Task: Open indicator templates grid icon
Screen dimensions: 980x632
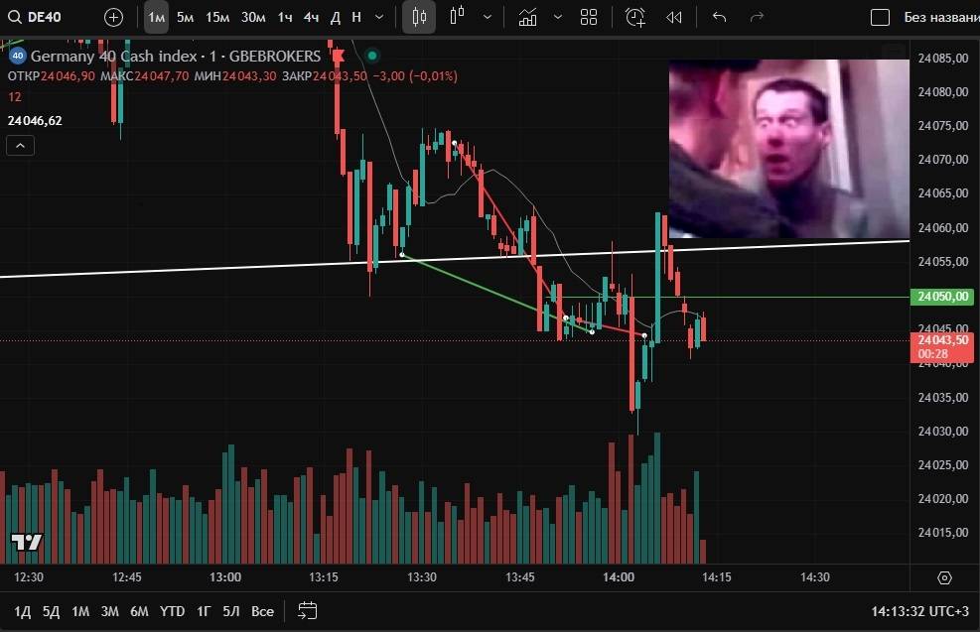Action: pyautogui.click(x=589, y=17)
